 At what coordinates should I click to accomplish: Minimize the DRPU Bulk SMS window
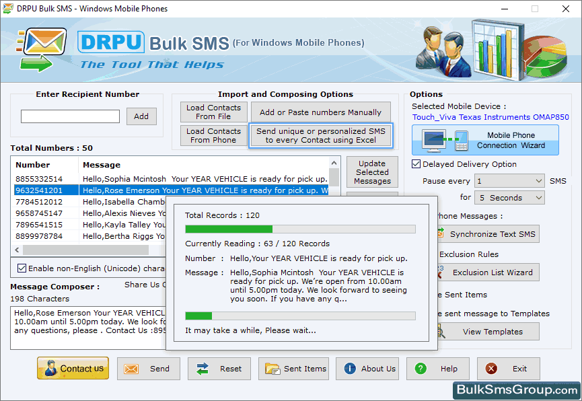[x=505, y=9]
